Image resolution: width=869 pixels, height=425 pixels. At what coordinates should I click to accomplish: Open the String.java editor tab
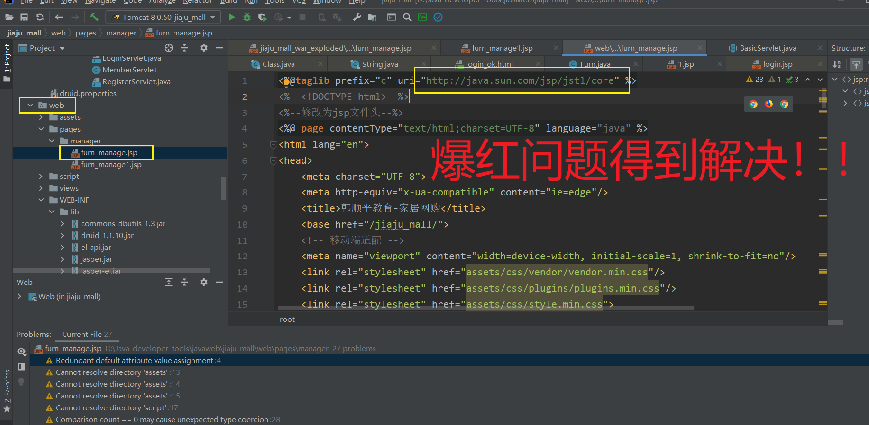[380, 64]
